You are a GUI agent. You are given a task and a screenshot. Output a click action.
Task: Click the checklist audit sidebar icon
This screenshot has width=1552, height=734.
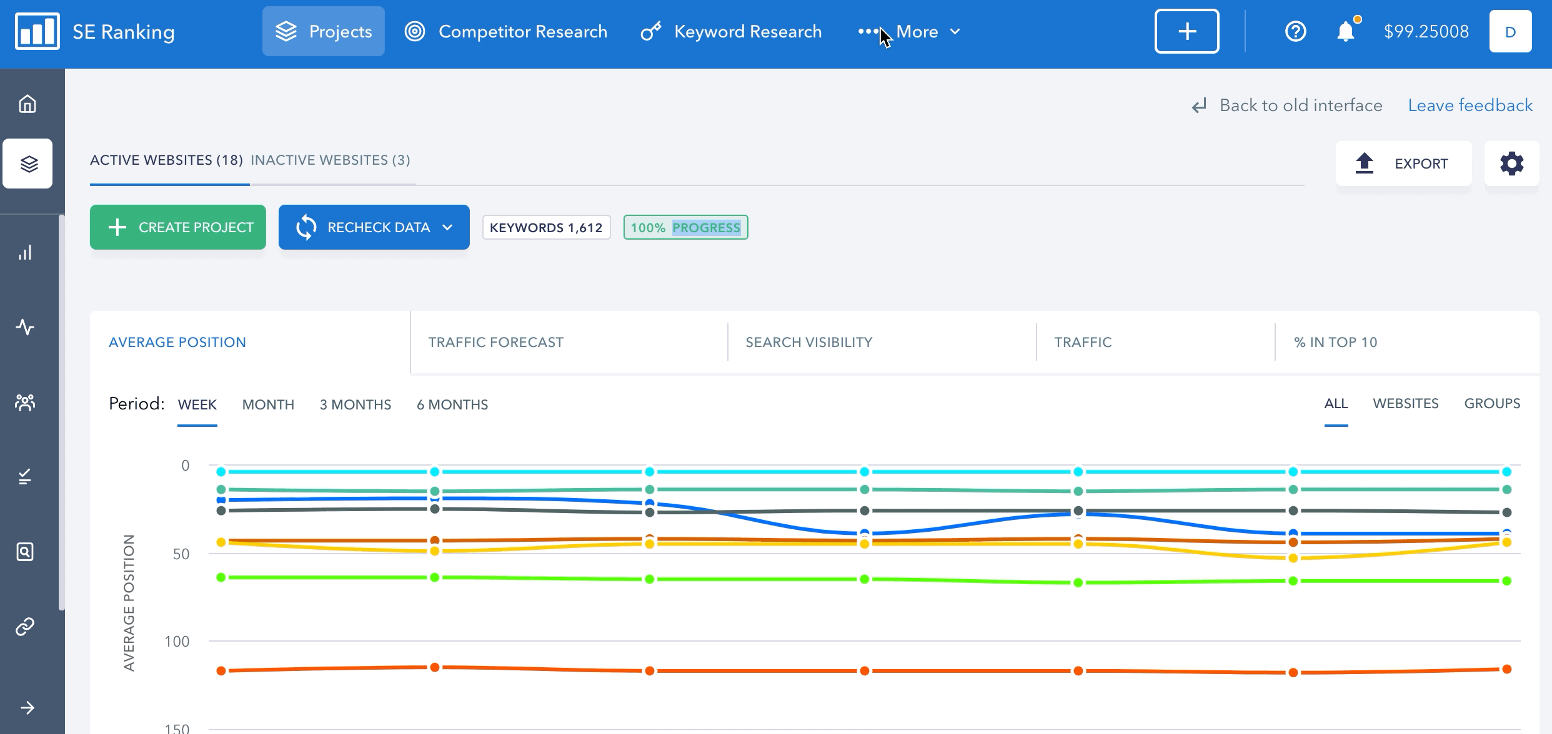pos(25,477)
